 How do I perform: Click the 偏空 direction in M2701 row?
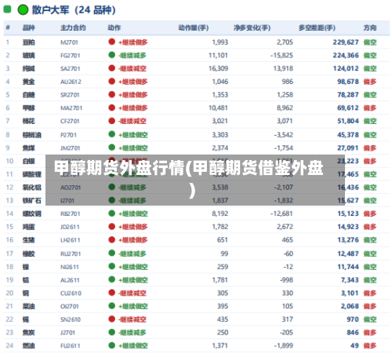370,42
